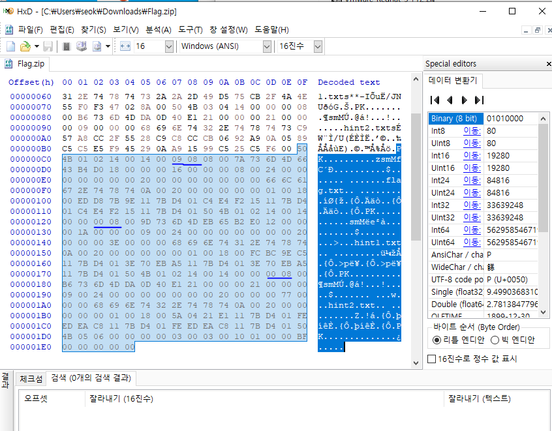Click the Int8 이동 link

coord(472,131)
